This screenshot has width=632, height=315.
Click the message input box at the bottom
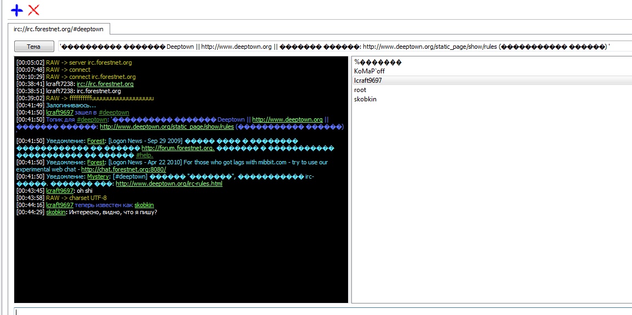click(322, 311)
